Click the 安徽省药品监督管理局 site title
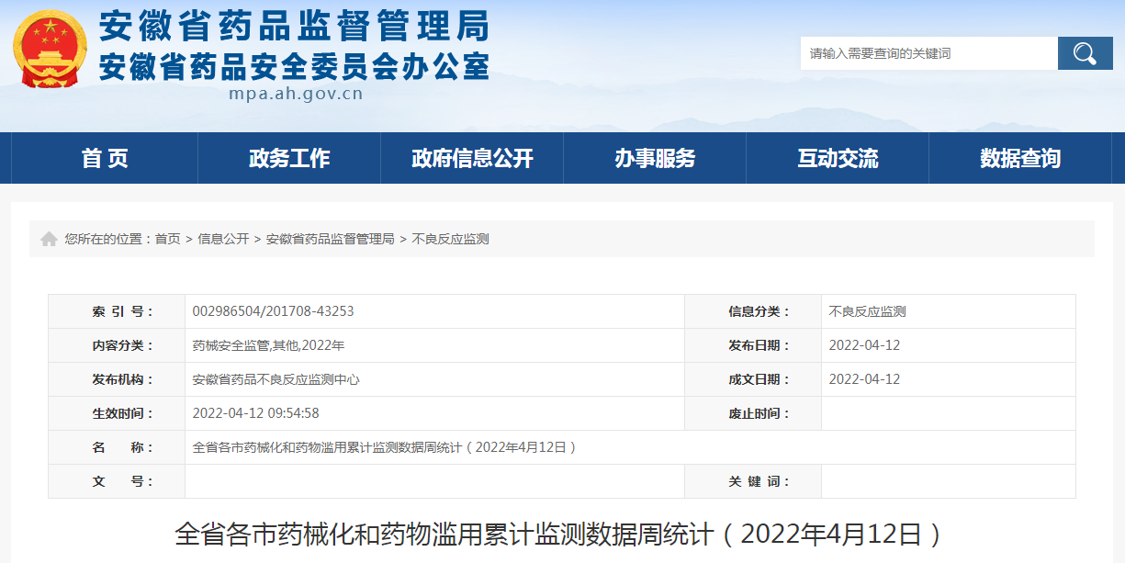Viewport: 1125px width, 563px height. pos(294,27)
